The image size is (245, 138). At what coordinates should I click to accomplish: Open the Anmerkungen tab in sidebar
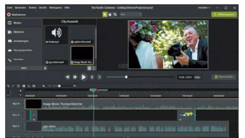click(x=24, y=41)
